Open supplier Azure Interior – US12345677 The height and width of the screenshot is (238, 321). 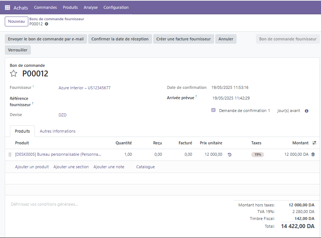pos(84,88)
